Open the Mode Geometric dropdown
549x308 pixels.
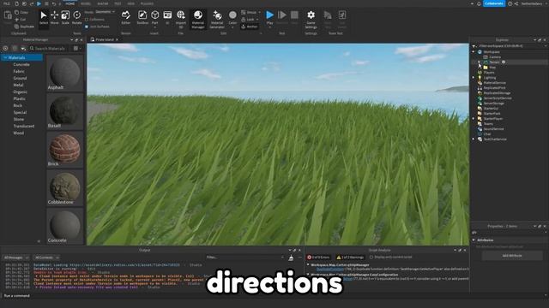click(105, 12)
